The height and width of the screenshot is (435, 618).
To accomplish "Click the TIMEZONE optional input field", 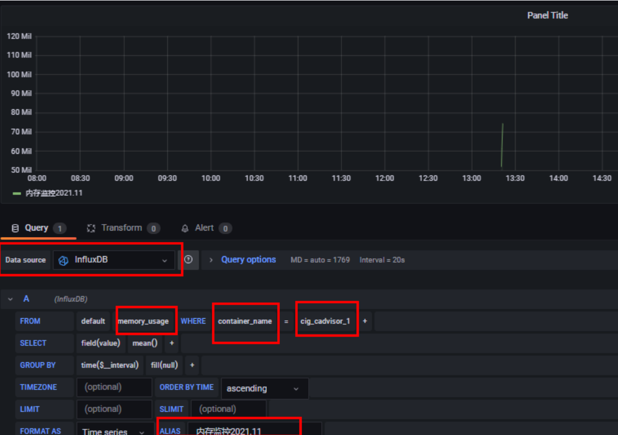I will point(114,387).
